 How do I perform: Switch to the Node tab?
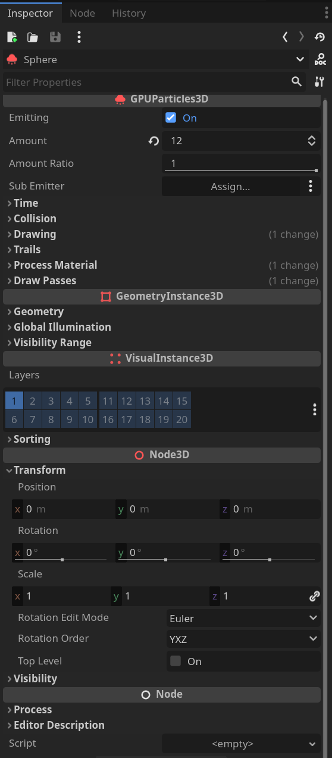82,13
